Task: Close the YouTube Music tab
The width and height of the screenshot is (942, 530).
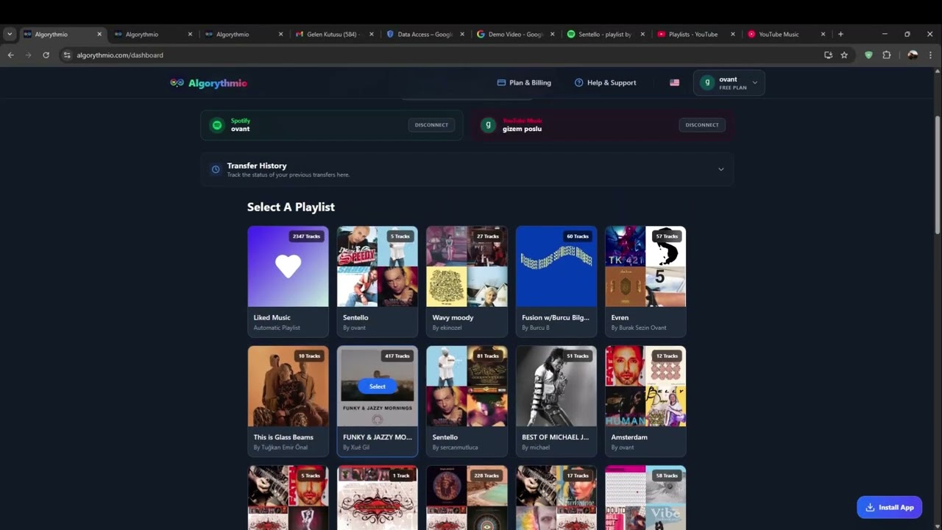Action: [x=823, y=34]
